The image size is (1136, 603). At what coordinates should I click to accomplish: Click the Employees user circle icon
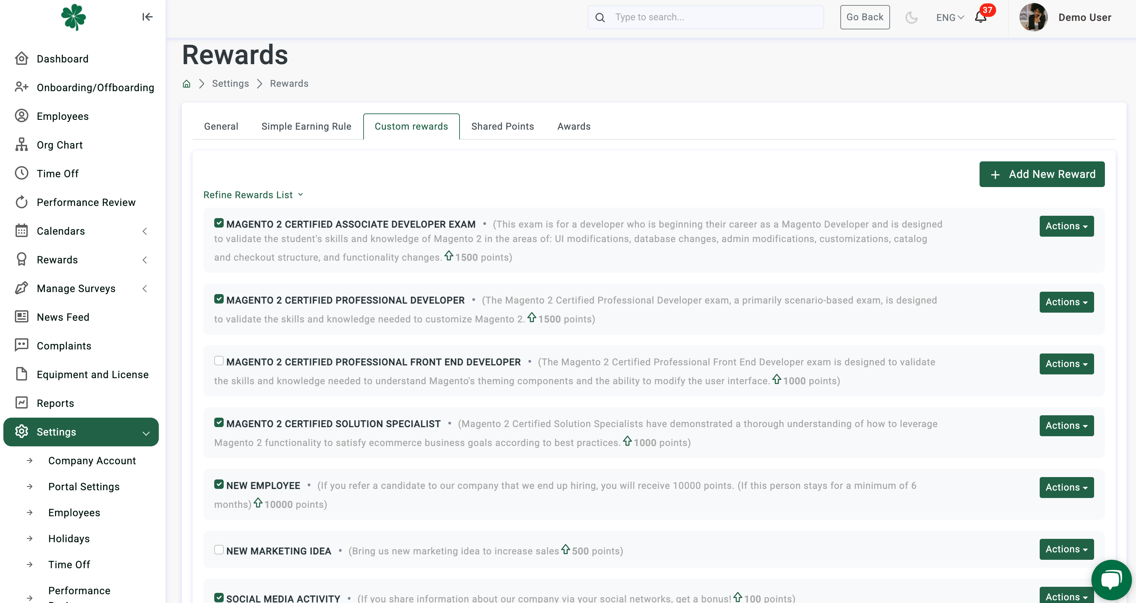pyautogui.click(x=22, y=115)
